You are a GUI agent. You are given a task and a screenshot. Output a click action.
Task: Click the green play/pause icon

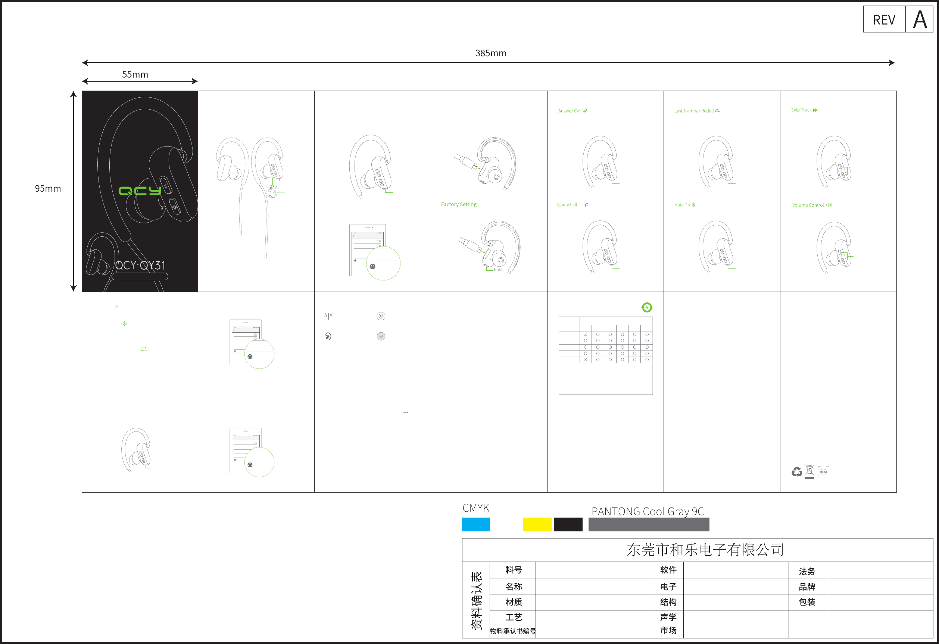click(x=118, y=307)
